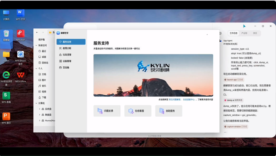Go back using the file manager's back arrow
The image size is (276, 156).
[37, 32]
